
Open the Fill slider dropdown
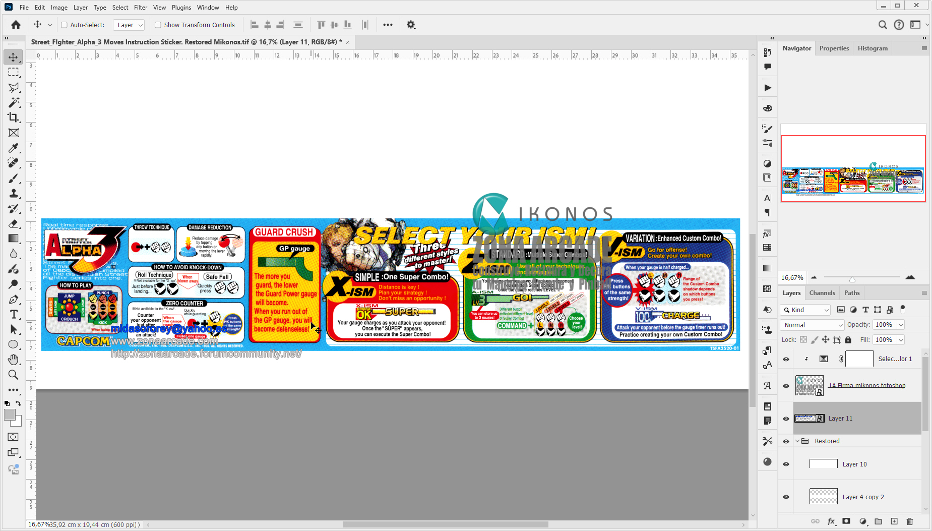click(x=901, y=340)
